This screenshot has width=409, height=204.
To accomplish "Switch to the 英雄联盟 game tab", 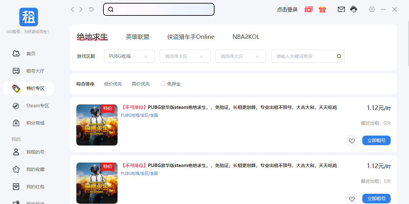I will (138, 37).
